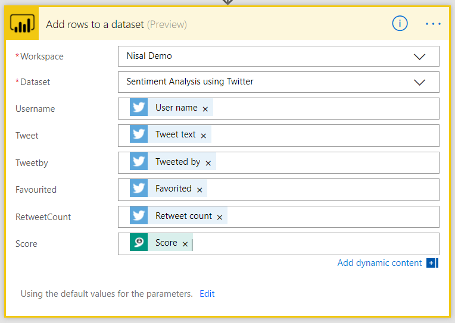Remove the User name token
455x323 pixels.
point(205,109)
